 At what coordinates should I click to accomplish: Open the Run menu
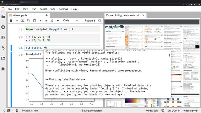(x=34, y=9)
